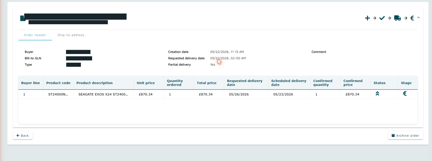The image size is (432, 161).
Task: Switch to the Ship-to address tab
Action: point(71,35)
